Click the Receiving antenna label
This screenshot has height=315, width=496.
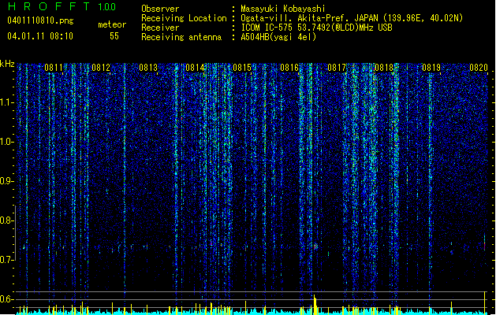181,37
